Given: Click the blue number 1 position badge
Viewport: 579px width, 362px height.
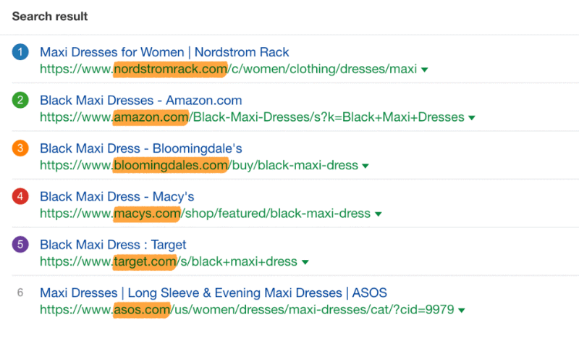Looking at the screenshot, I should pos(20,52).
